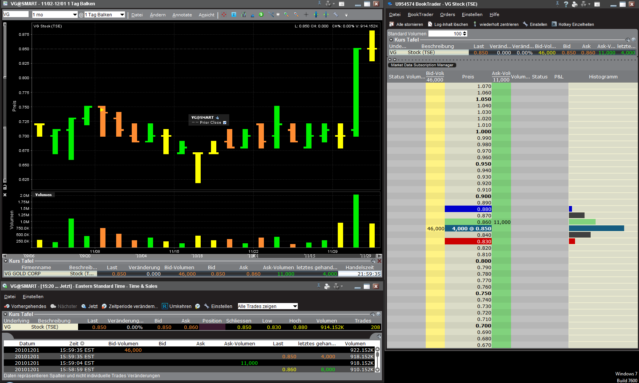Click the crosshair cursor tool

point(306,15)
